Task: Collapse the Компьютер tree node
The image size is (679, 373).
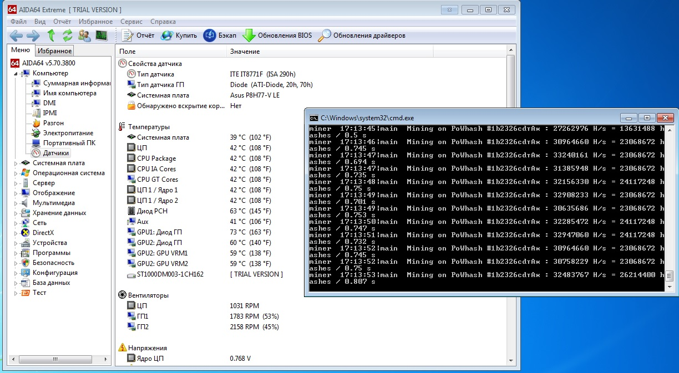Action: tap(24, 73)
